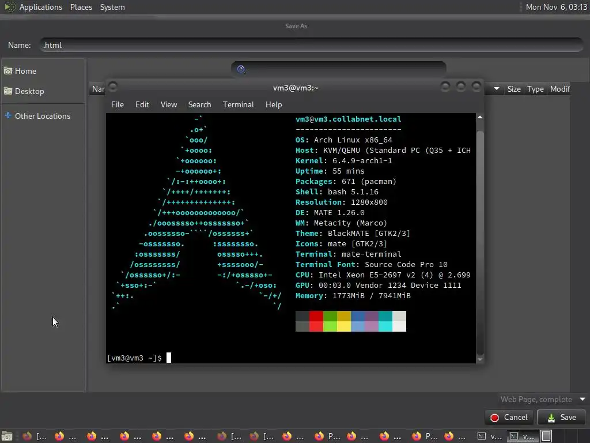This screenshot has height=443, width=590.
Task: Click the Terminal Font: Source Code Pro line
Action: click(372, 264)
